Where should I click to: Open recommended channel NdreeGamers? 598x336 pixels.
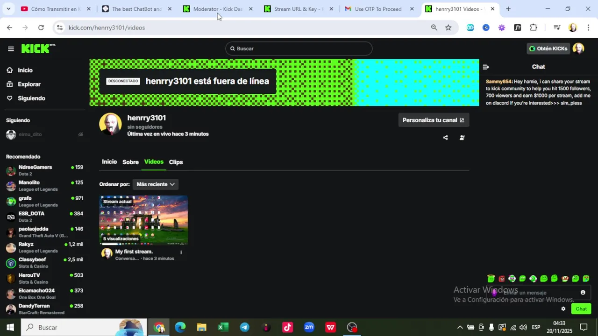click(x=44, y=170)
